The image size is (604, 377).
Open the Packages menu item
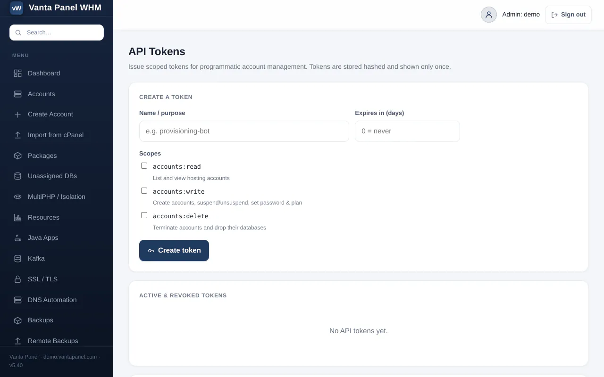pos(57,156)
